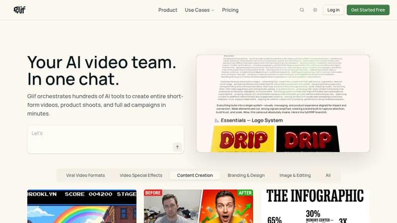
Task: Select the Viral Video Formats tab
Action: 85,175
